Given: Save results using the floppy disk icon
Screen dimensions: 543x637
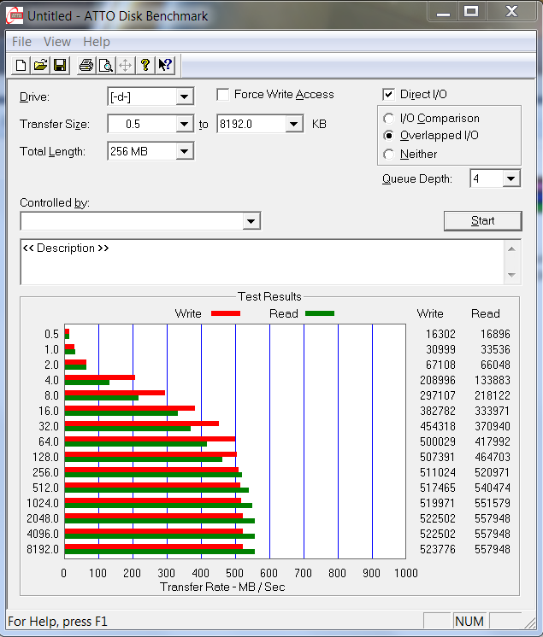Looking at the screenshot, I should pyautogui.click(x=60, y=65).
